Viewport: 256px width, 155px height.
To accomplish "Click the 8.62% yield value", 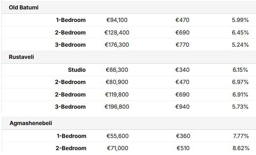I will coord(241,148).
